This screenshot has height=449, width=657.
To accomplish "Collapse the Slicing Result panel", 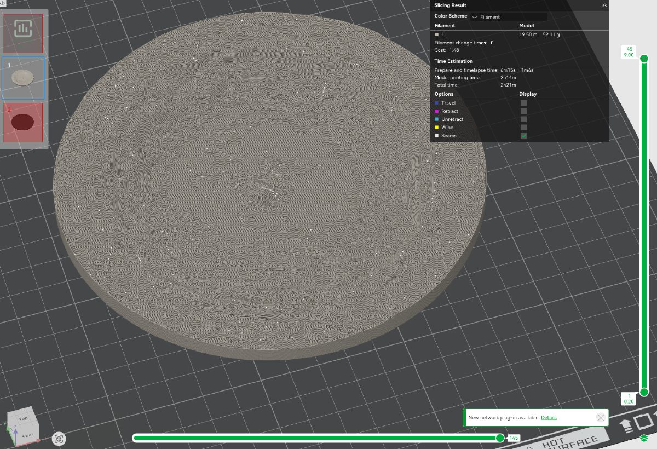I will (604, 5).
